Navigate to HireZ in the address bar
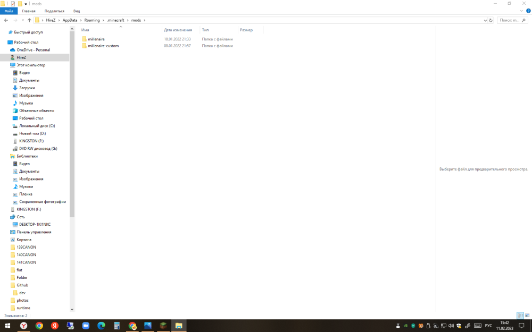This screenshot has height=332, width=532. click(51, 20)
